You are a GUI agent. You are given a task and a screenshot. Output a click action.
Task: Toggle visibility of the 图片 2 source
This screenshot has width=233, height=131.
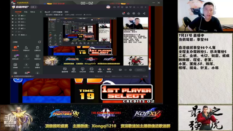pyautogui.click(x=13, y=19)
